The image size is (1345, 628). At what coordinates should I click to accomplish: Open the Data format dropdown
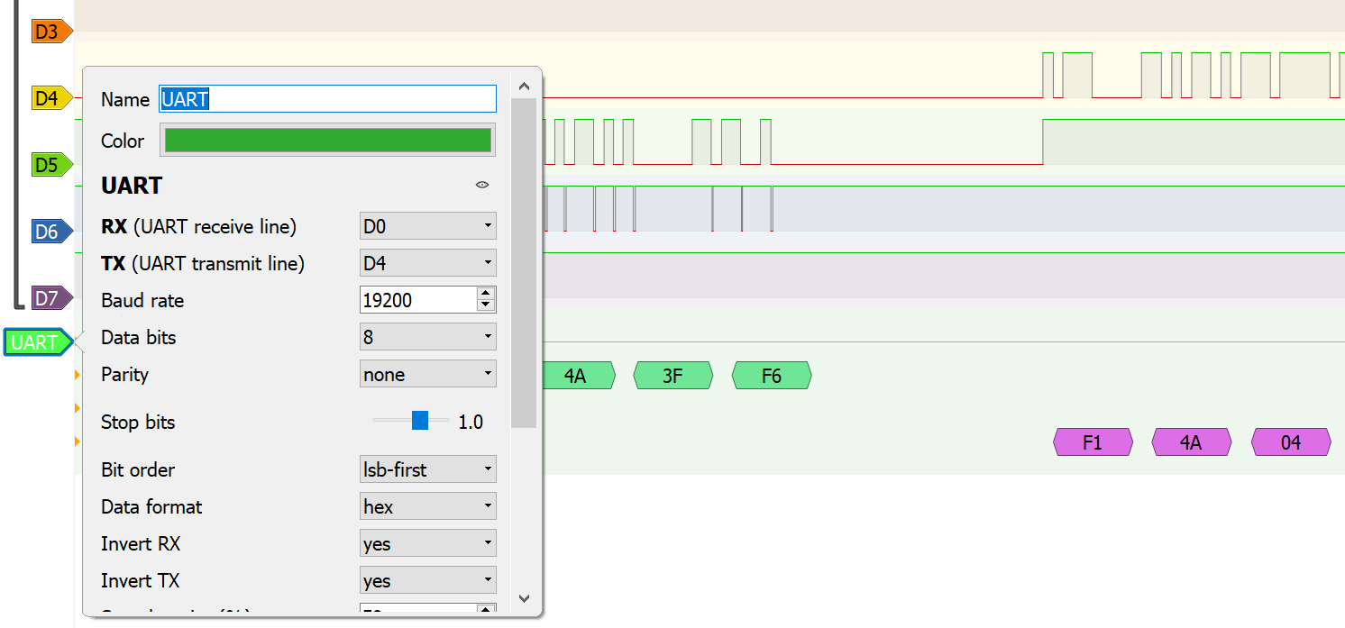[x=427, y=505]
